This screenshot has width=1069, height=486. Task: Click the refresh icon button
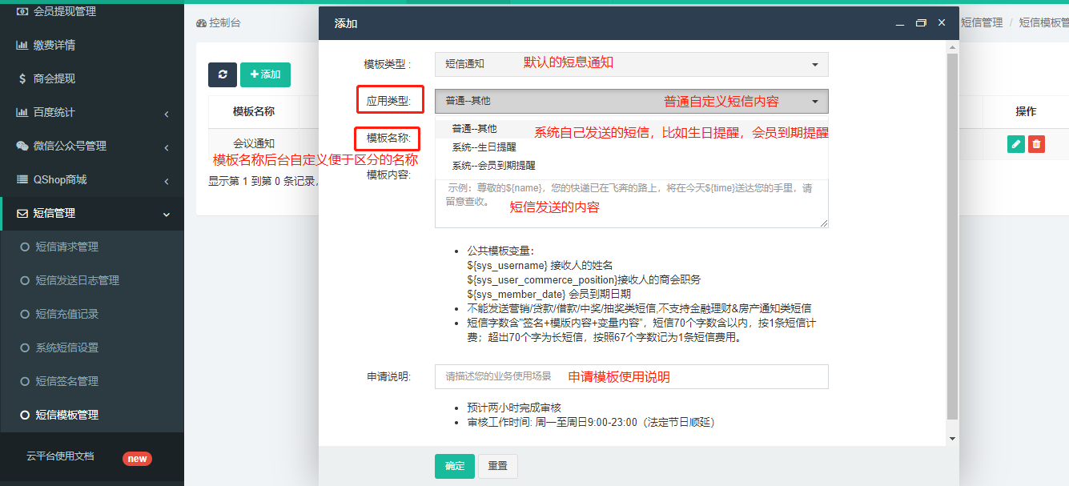click(x=222, y=74)
